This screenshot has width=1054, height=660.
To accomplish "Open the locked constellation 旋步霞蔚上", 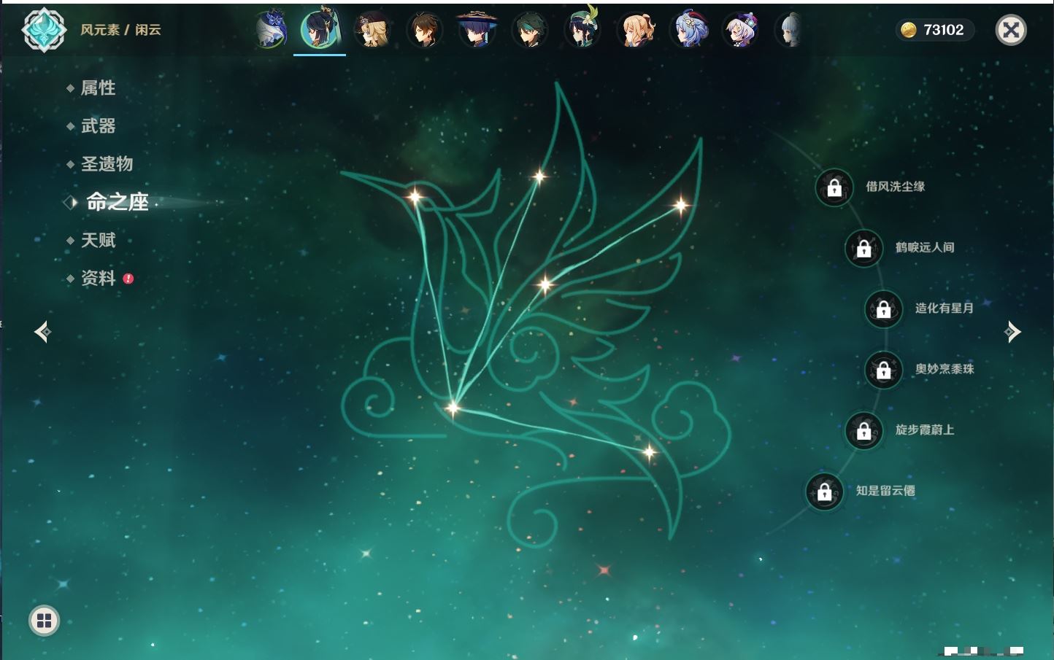I will 864,430.
